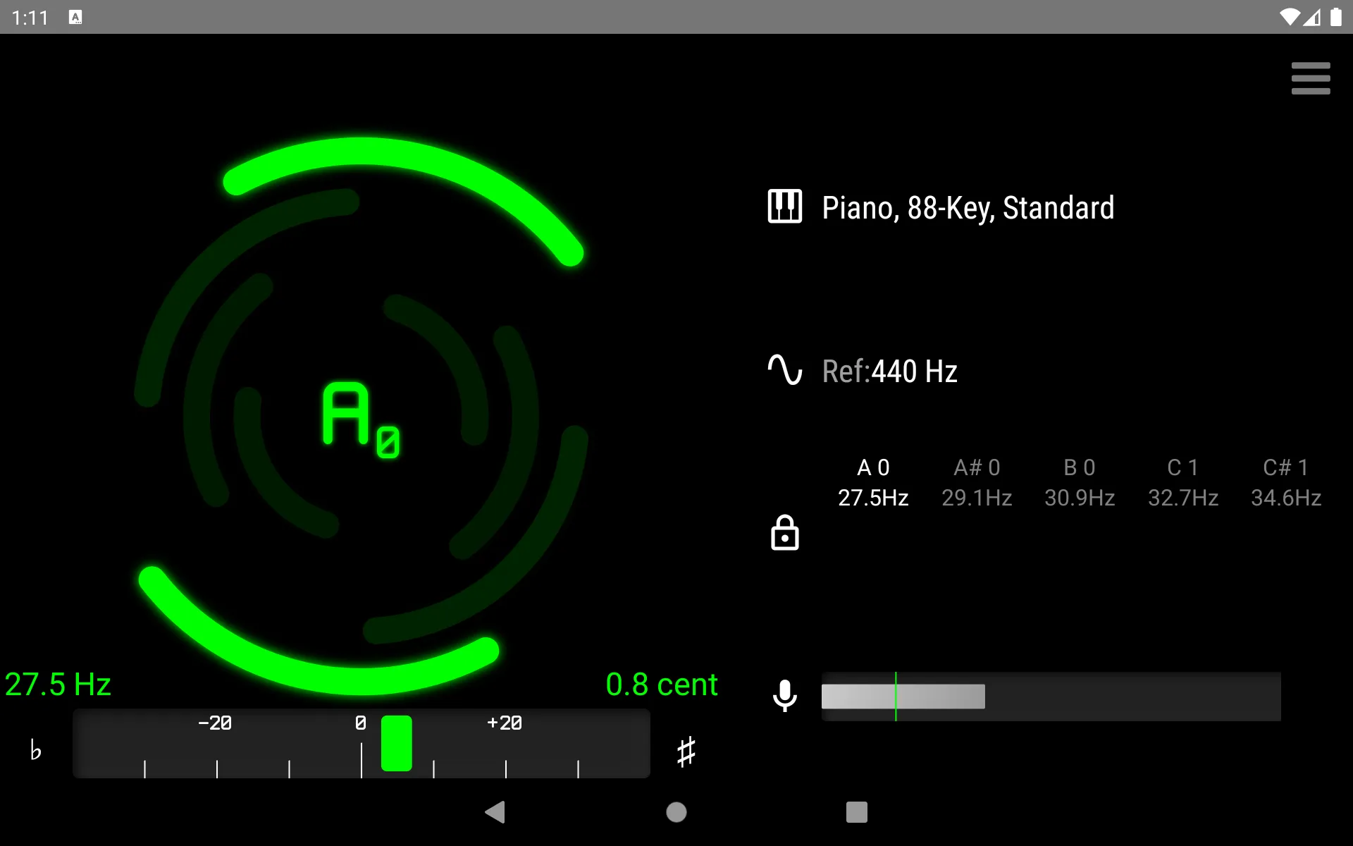Select note A 0 27.5Hz
Viewport: 1353px width, 846px height.
coord(873,483)
